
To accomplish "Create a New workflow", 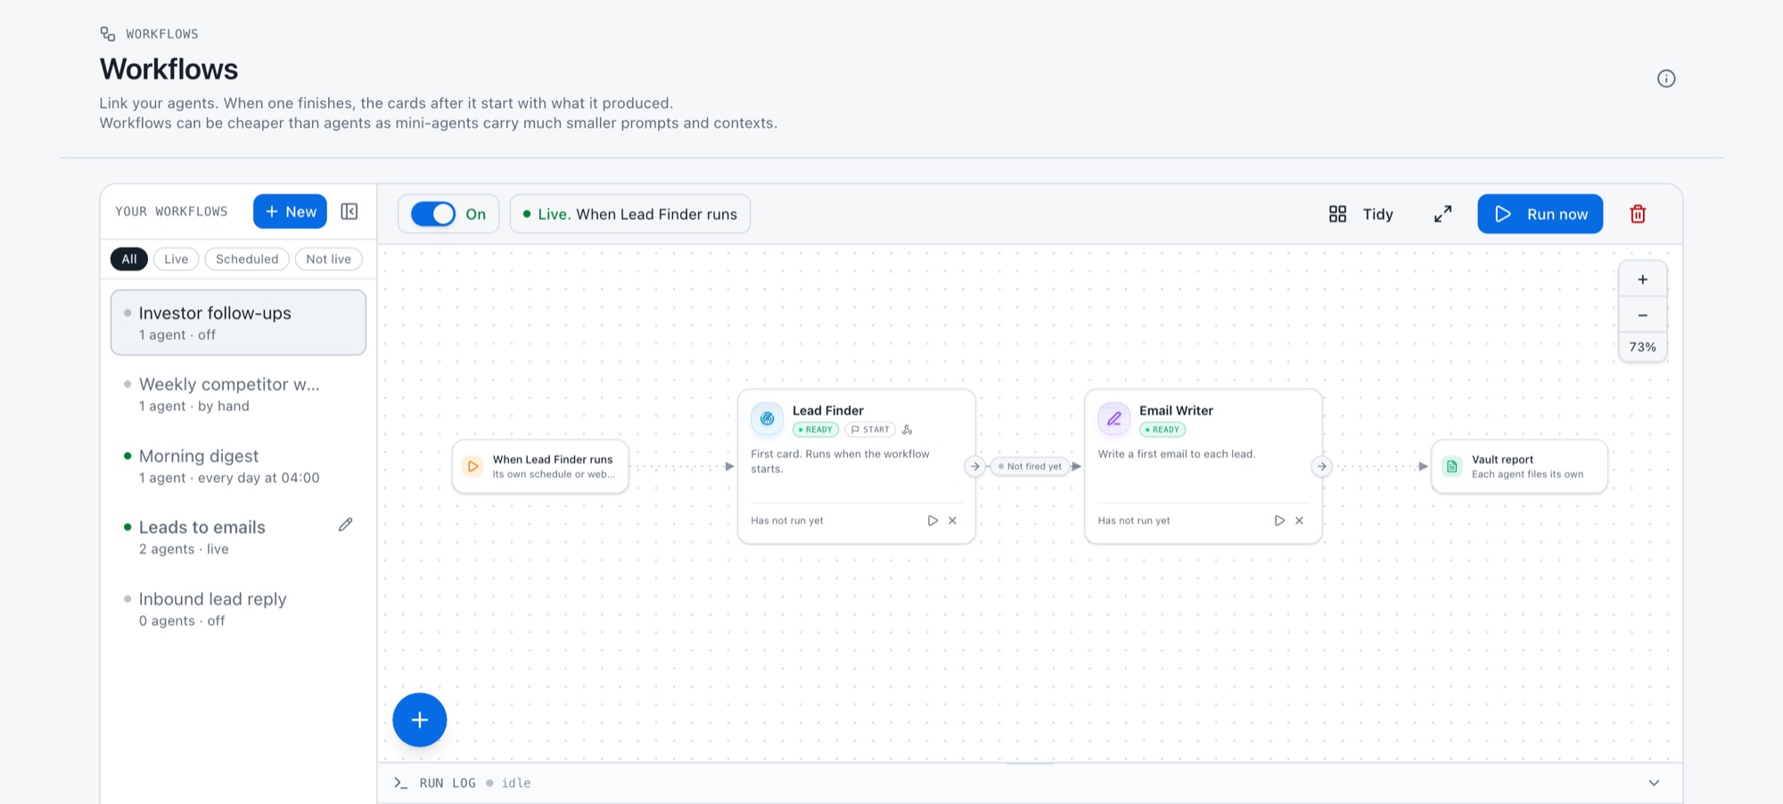I will [x=290, y=211].
